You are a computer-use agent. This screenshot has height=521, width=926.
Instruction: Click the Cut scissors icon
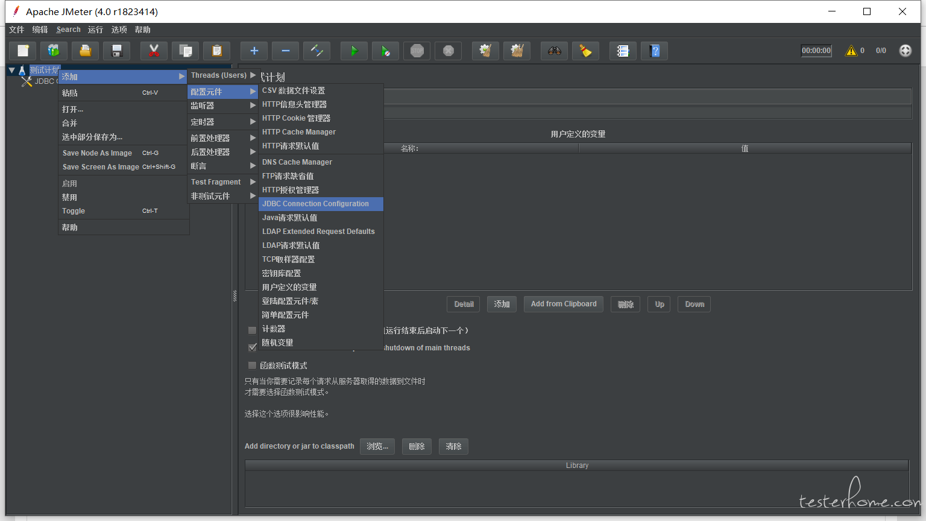[x=154, y=51]
